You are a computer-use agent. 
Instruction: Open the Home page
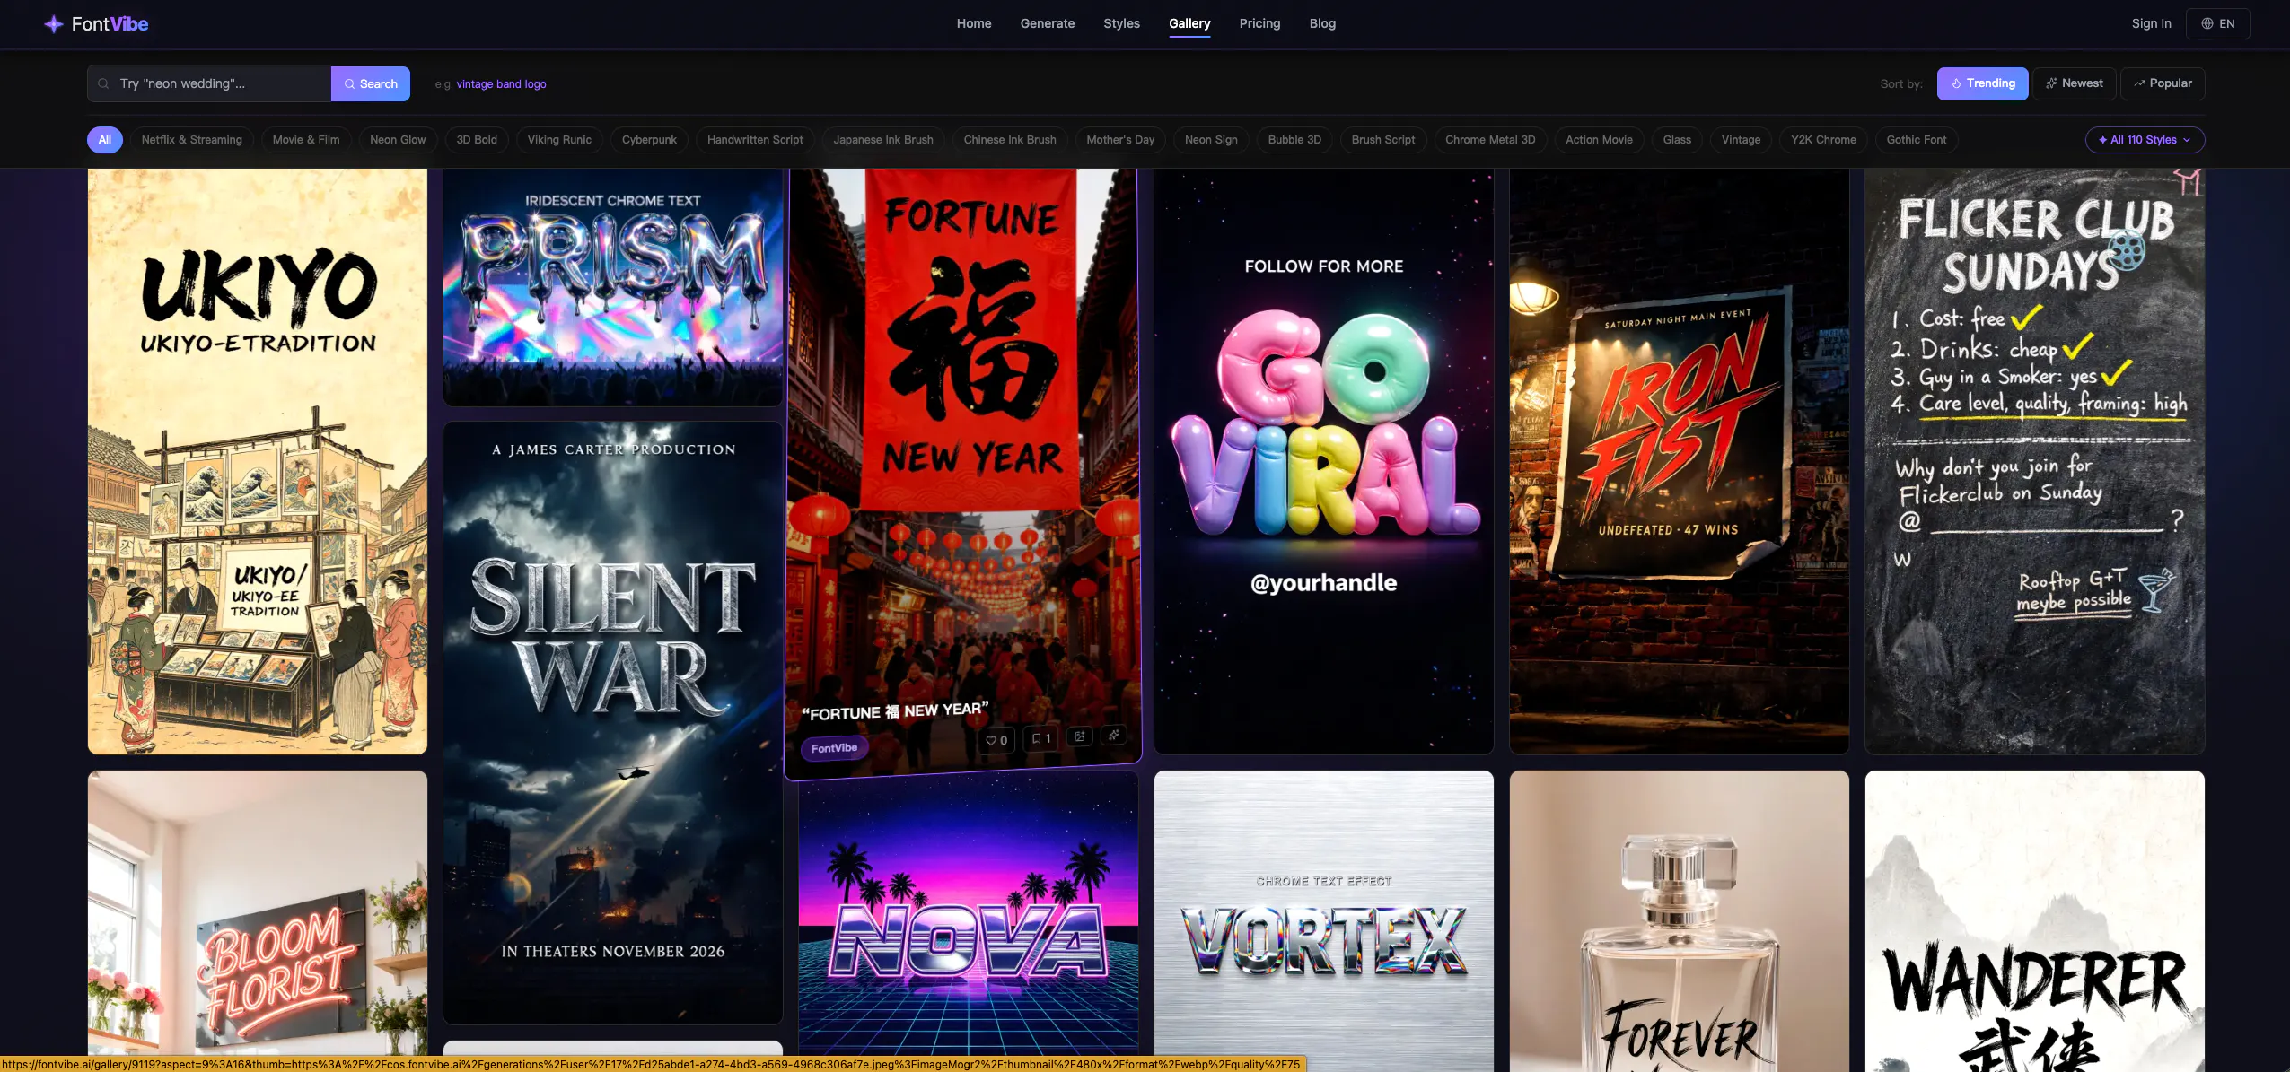[x=974, y=23]
